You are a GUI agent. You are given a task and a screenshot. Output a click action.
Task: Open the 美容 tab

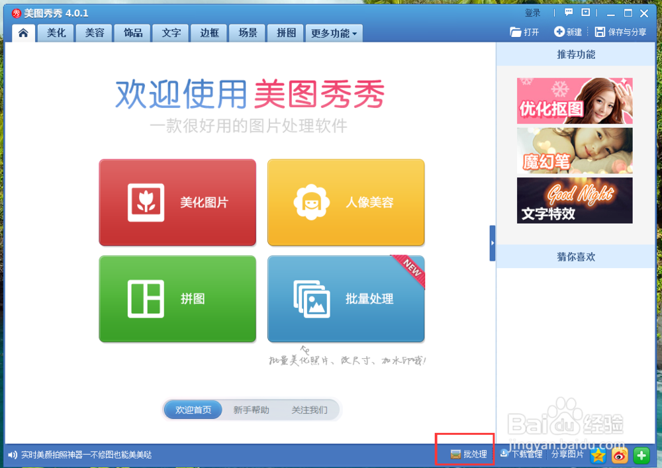point(95,33)
